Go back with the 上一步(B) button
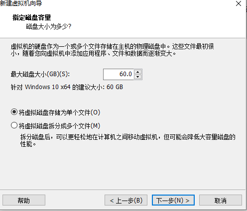Viewport: 247px width, 211px height. (126, 200)
